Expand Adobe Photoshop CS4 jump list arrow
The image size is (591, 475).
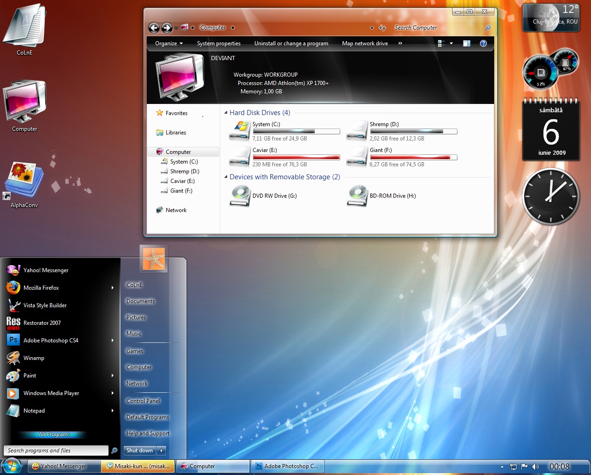(112, 340)
